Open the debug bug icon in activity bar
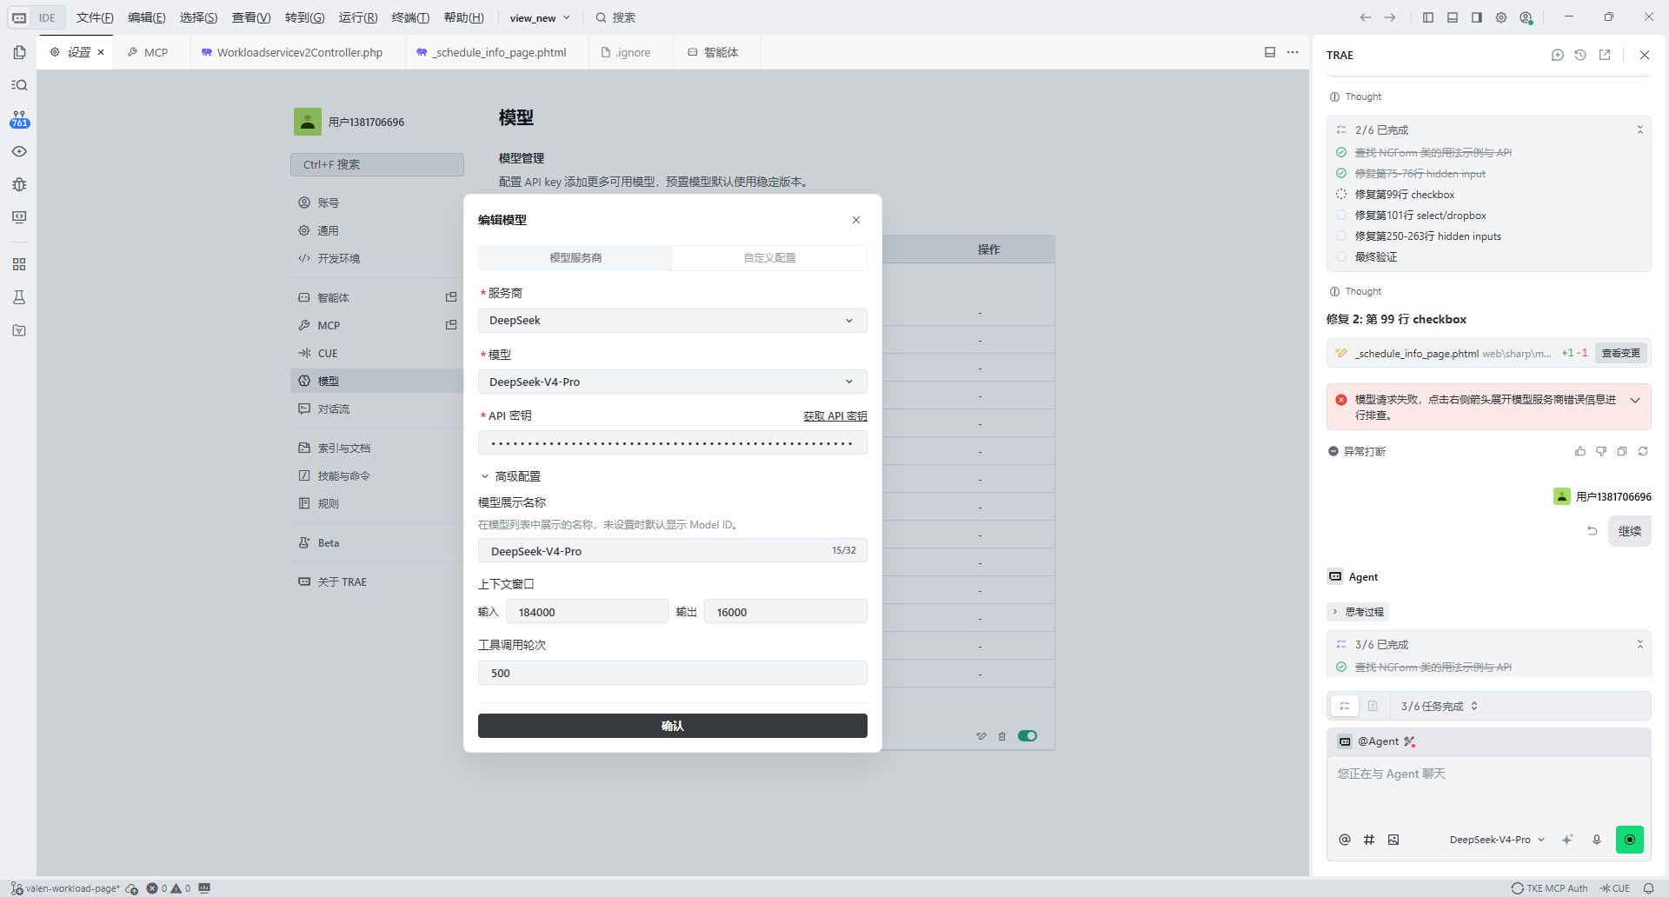1669x897 pixels. (x=19, y=184)
